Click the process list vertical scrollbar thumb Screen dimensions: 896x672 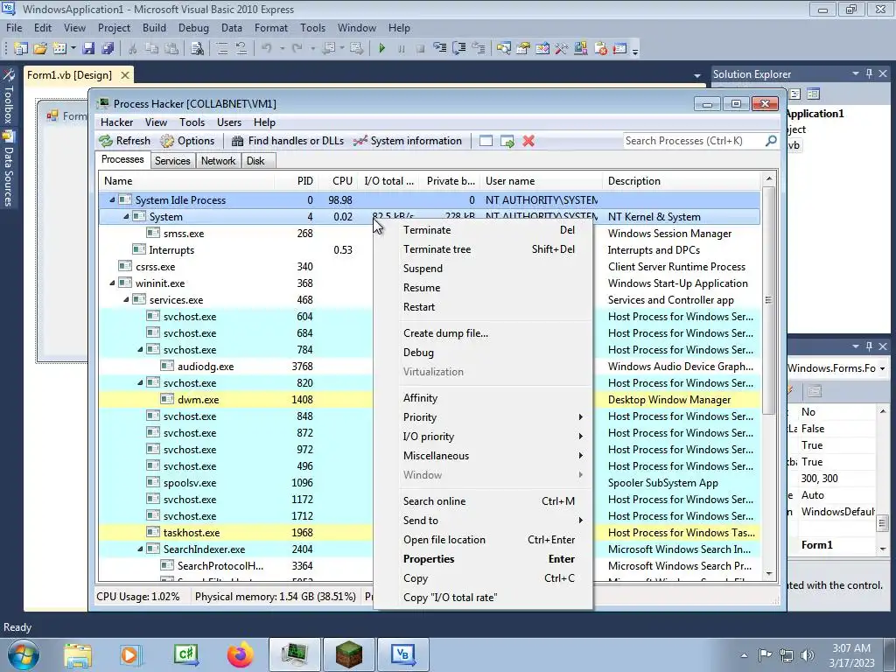coord(768,300)
